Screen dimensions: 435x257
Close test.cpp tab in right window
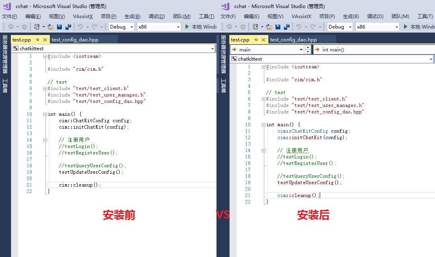click(263, 40)
